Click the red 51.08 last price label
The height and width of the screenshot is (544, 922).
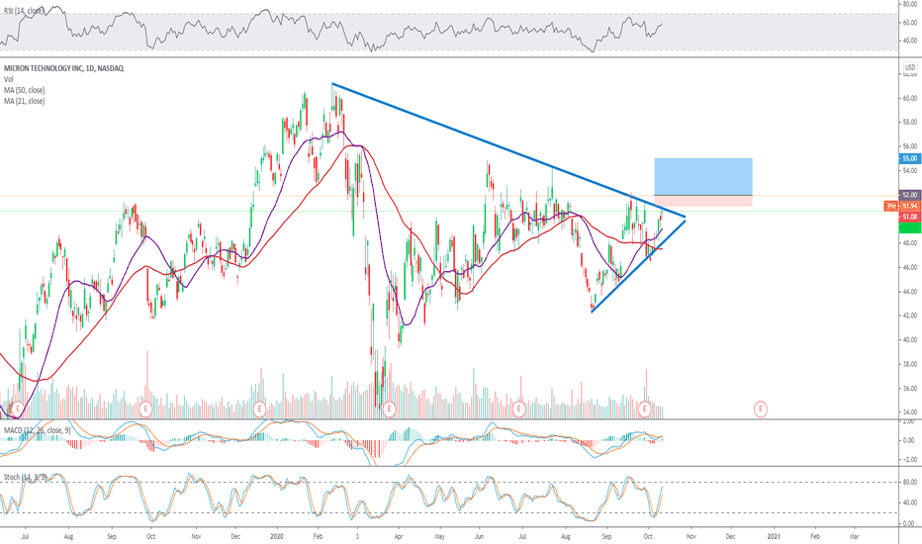(910, 217)
